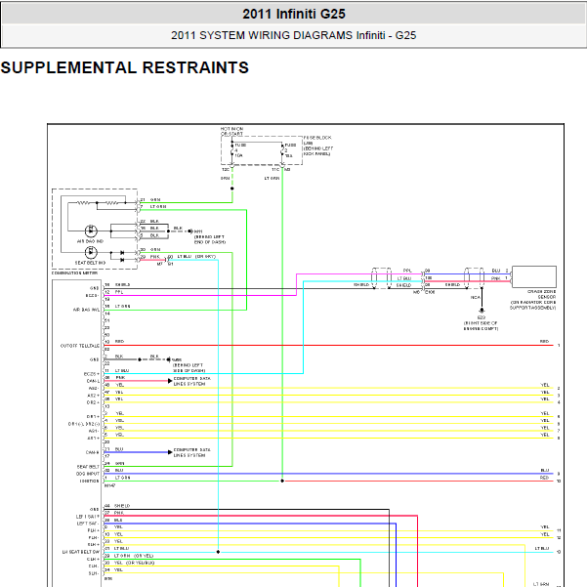Select the "AS2-" pin label

pyautogui.click(x=94, y=388)
